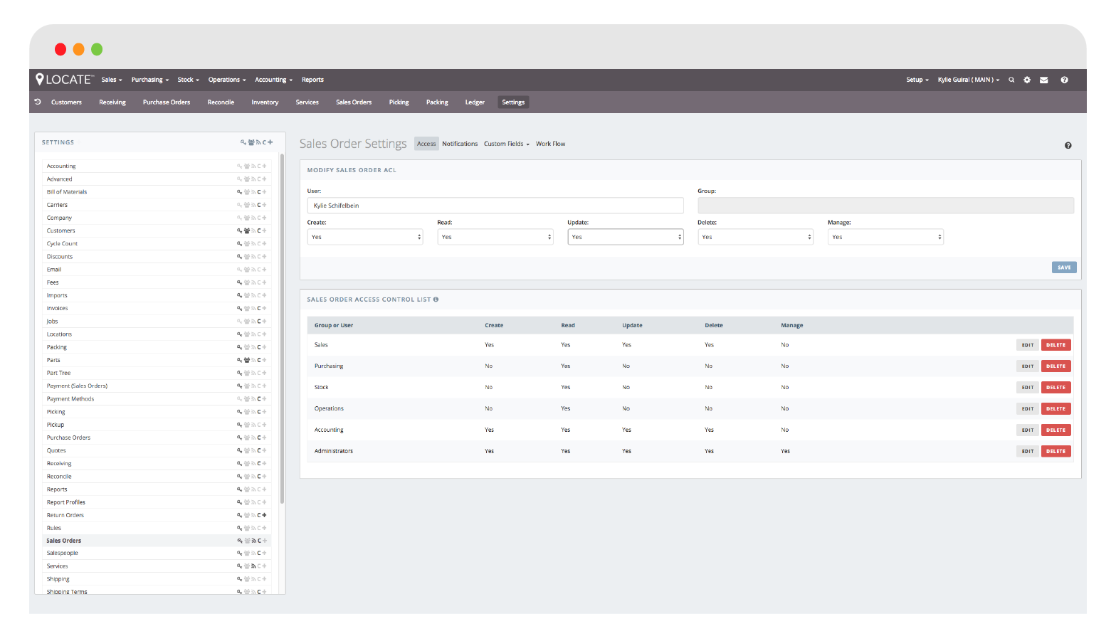This screenshot has width=1116, height=636.
Task: Click the C icon on Jobs row
Action: (259, 322)
